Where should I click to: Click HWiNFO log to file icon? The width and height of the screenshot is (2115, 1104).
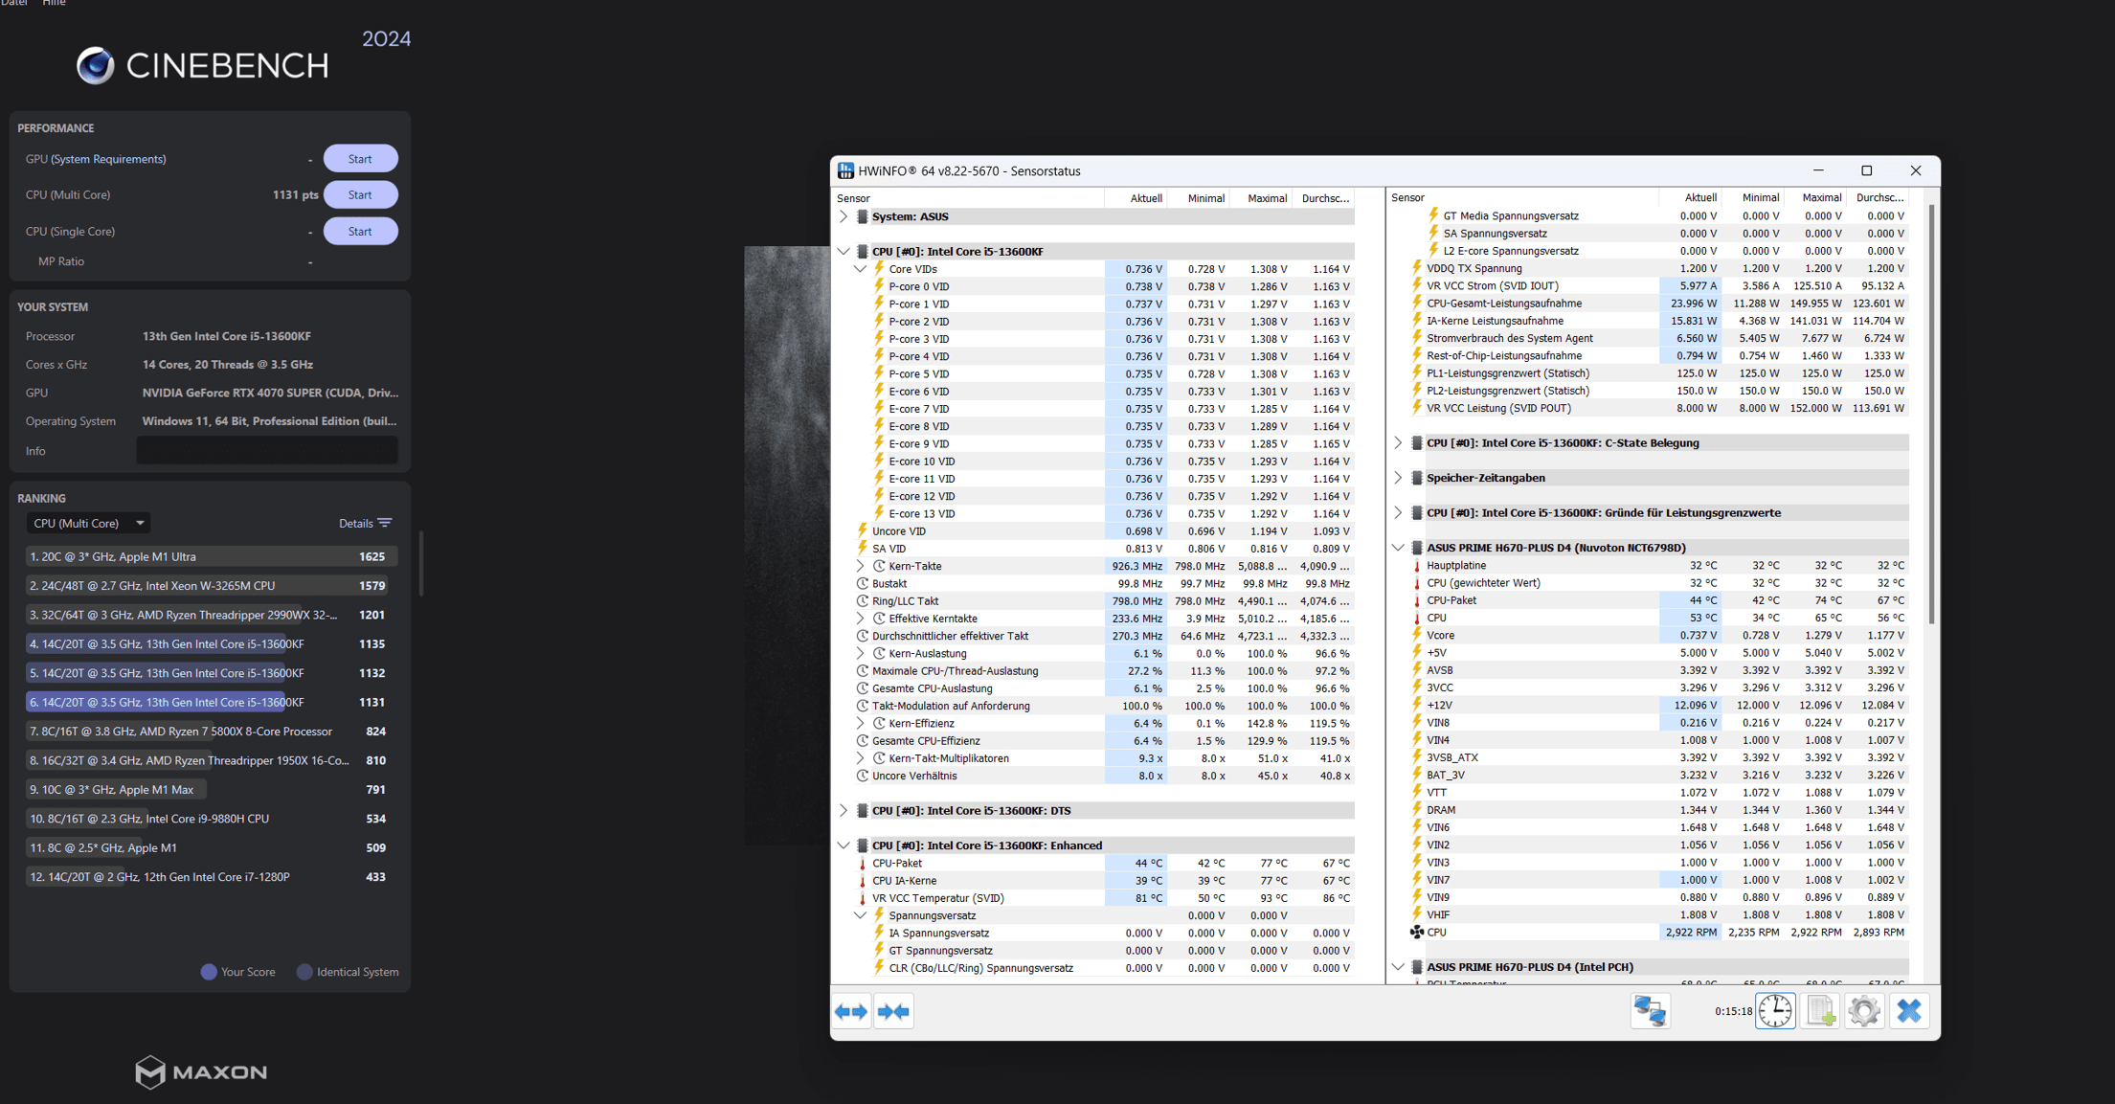(1820, 1011)
